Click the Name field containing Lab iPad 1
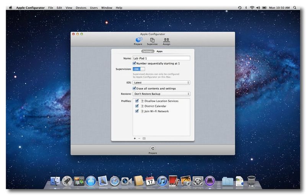Image resolution: width=306 pixels, height=195 pixels. point(161,58)
